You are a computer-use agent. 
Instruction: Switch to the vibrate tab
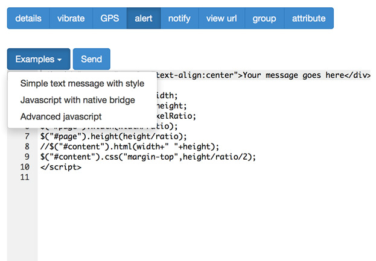point(71,18)
